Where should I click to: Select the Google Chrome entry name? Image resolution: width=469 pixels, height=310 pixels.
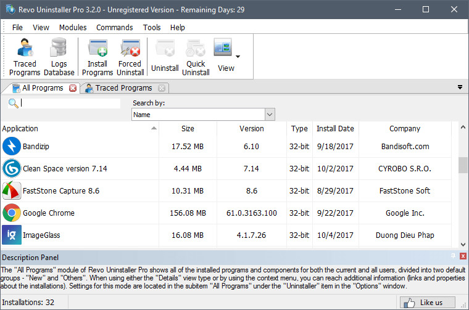click(49, 213)
